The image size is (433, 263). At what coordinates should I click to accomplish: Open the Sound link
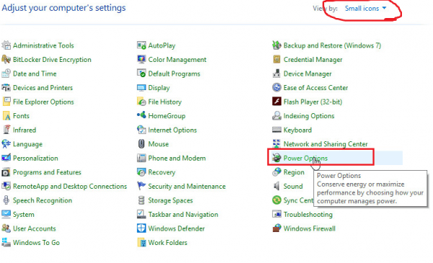click(293, 187)
